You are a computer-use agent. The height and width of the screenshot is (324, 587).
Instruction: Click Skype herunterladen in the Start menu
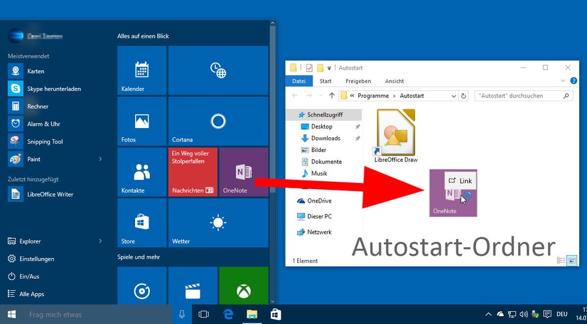pos(55,88)
